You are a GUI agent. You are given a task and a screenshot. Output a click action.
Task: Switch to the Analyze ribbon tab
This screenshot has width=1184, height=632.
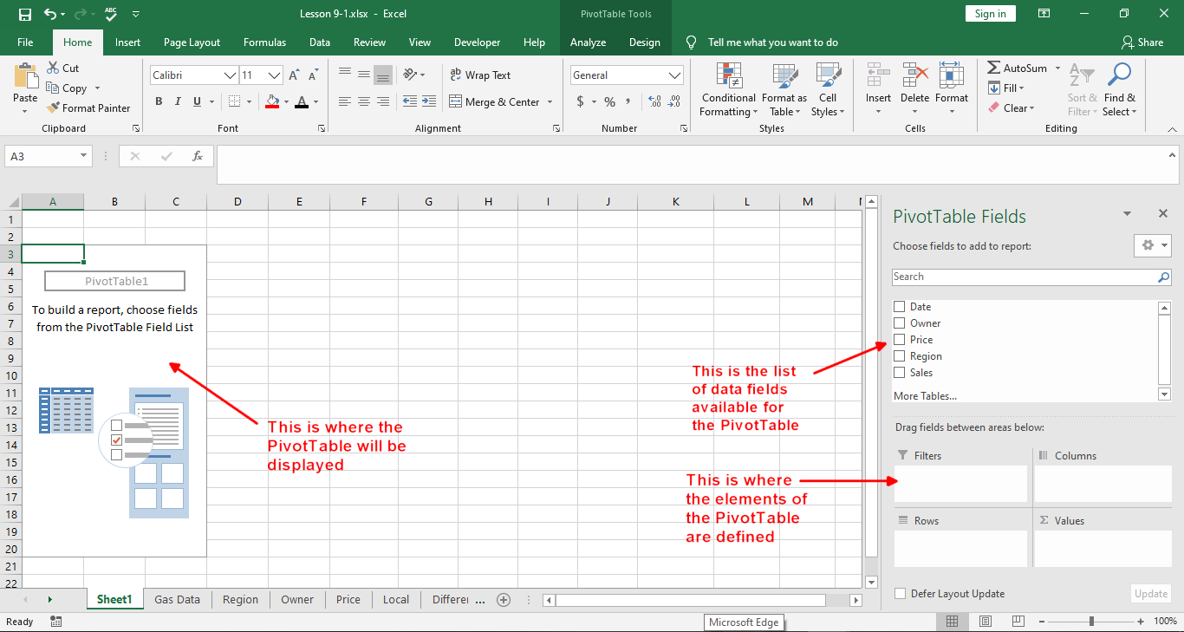(588, 42)
